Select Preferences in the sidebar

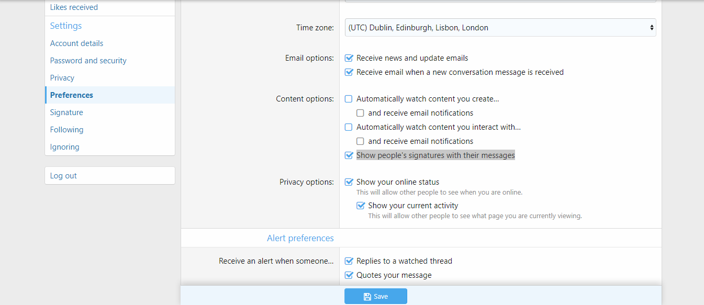pyautogui.click(x=72, y=95)
